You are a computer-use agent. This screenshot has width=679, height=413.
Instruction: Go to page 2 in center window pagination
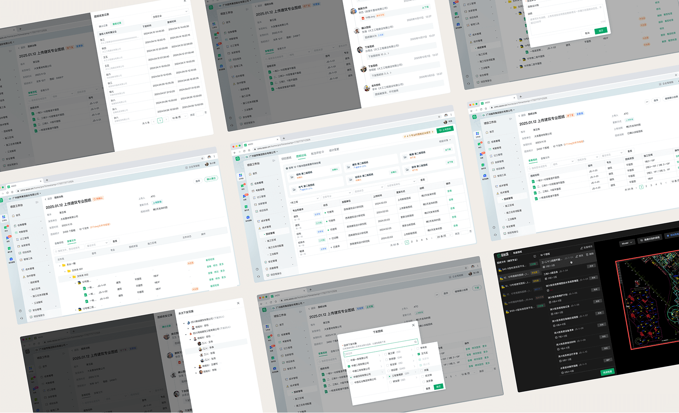412,241
